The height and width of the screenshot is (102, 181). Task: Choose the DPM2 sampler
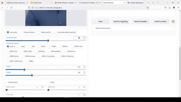52,46
